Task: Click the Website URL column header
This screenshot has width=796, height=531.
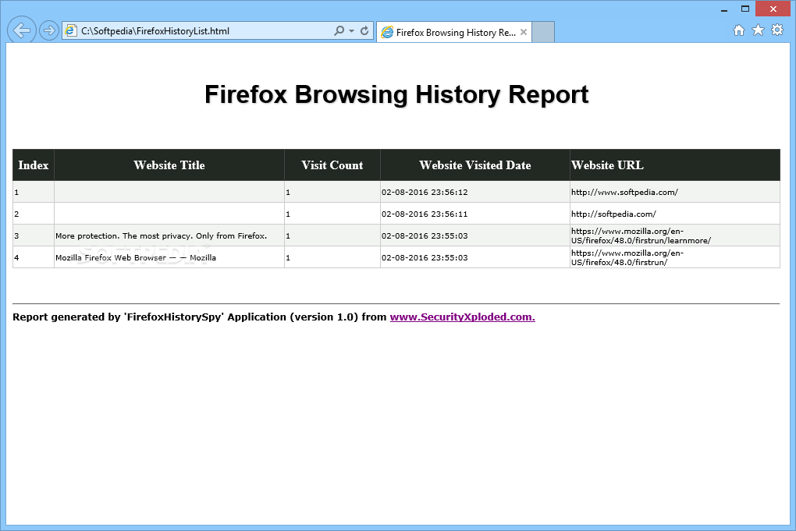Action: coord(675,165)
